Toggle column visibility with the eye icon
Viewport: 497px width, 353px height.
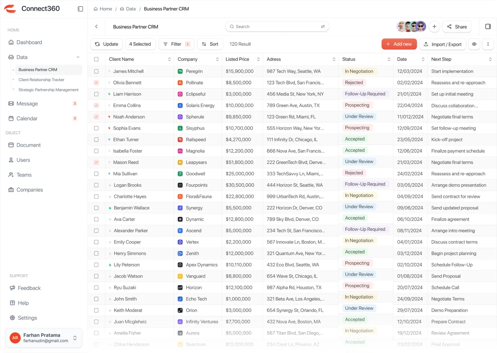click(x=474, y=44)
